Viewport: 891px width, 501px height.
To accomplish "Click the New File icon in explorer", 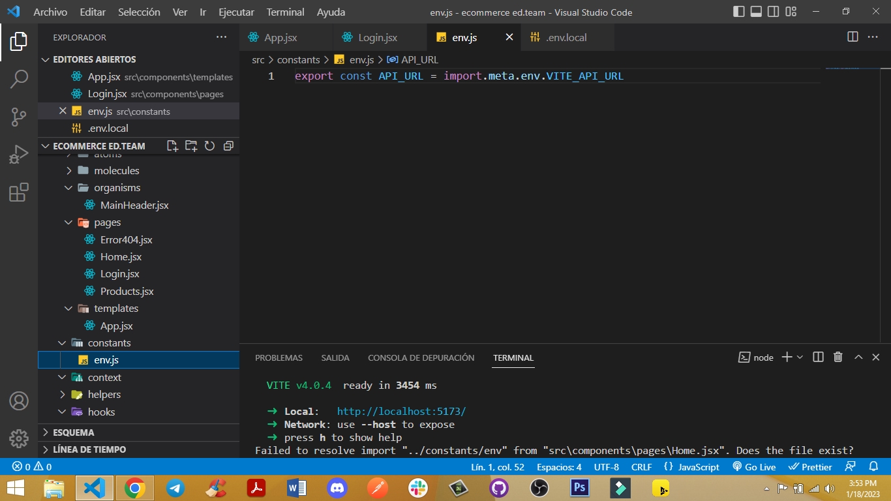I will [x=172, y=146].
